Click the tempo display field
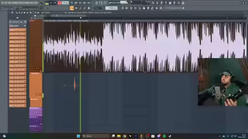248x139 pixels. 65,3
